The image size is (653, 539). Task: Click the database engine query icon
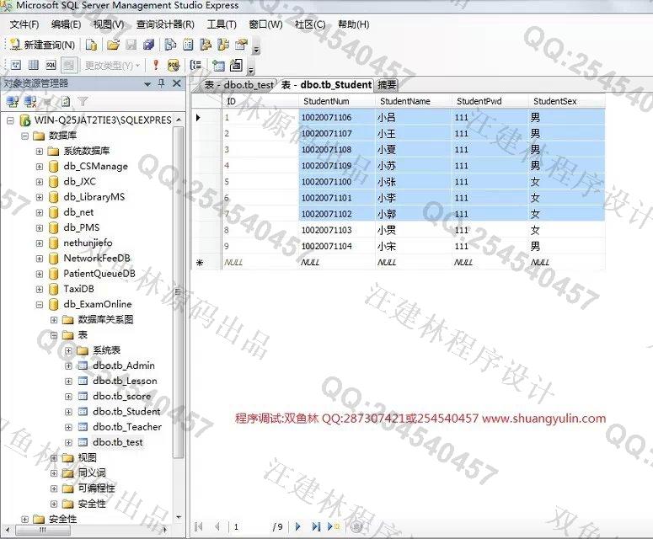click(91, 44)
